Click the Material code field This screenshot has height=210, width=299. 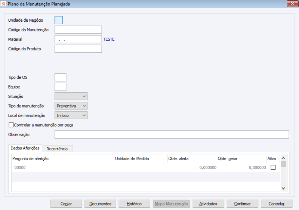pyautogui.click(x=78, y=39)
